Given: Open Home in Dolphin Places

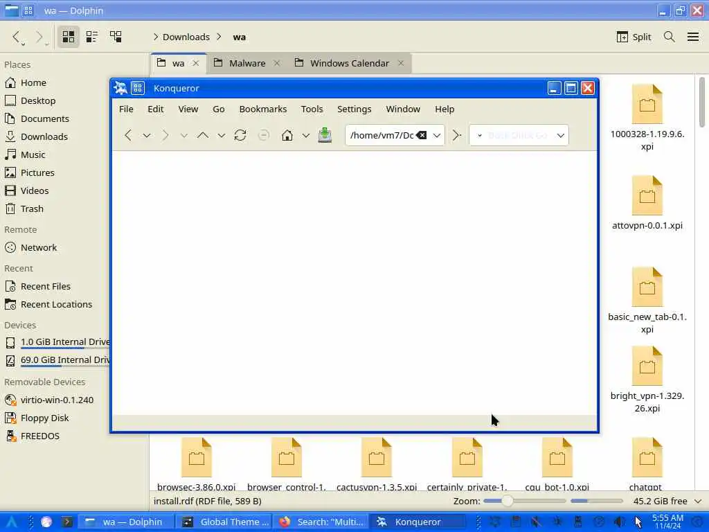Looking at the screenshot, I should pos(33,83).
